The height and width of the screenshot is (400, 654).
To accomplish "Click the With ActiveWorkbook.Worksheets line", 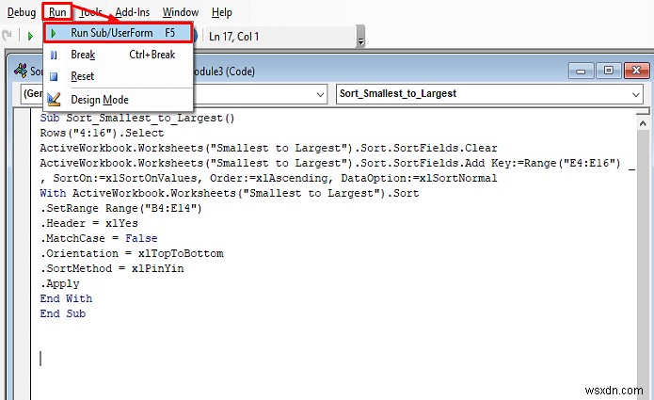I will coord(230,193).
